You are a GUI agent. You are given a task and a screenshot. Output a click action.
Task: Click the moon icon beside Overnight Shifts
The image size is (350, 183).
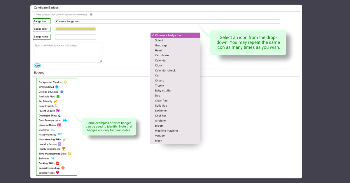[x=60, y=116]
